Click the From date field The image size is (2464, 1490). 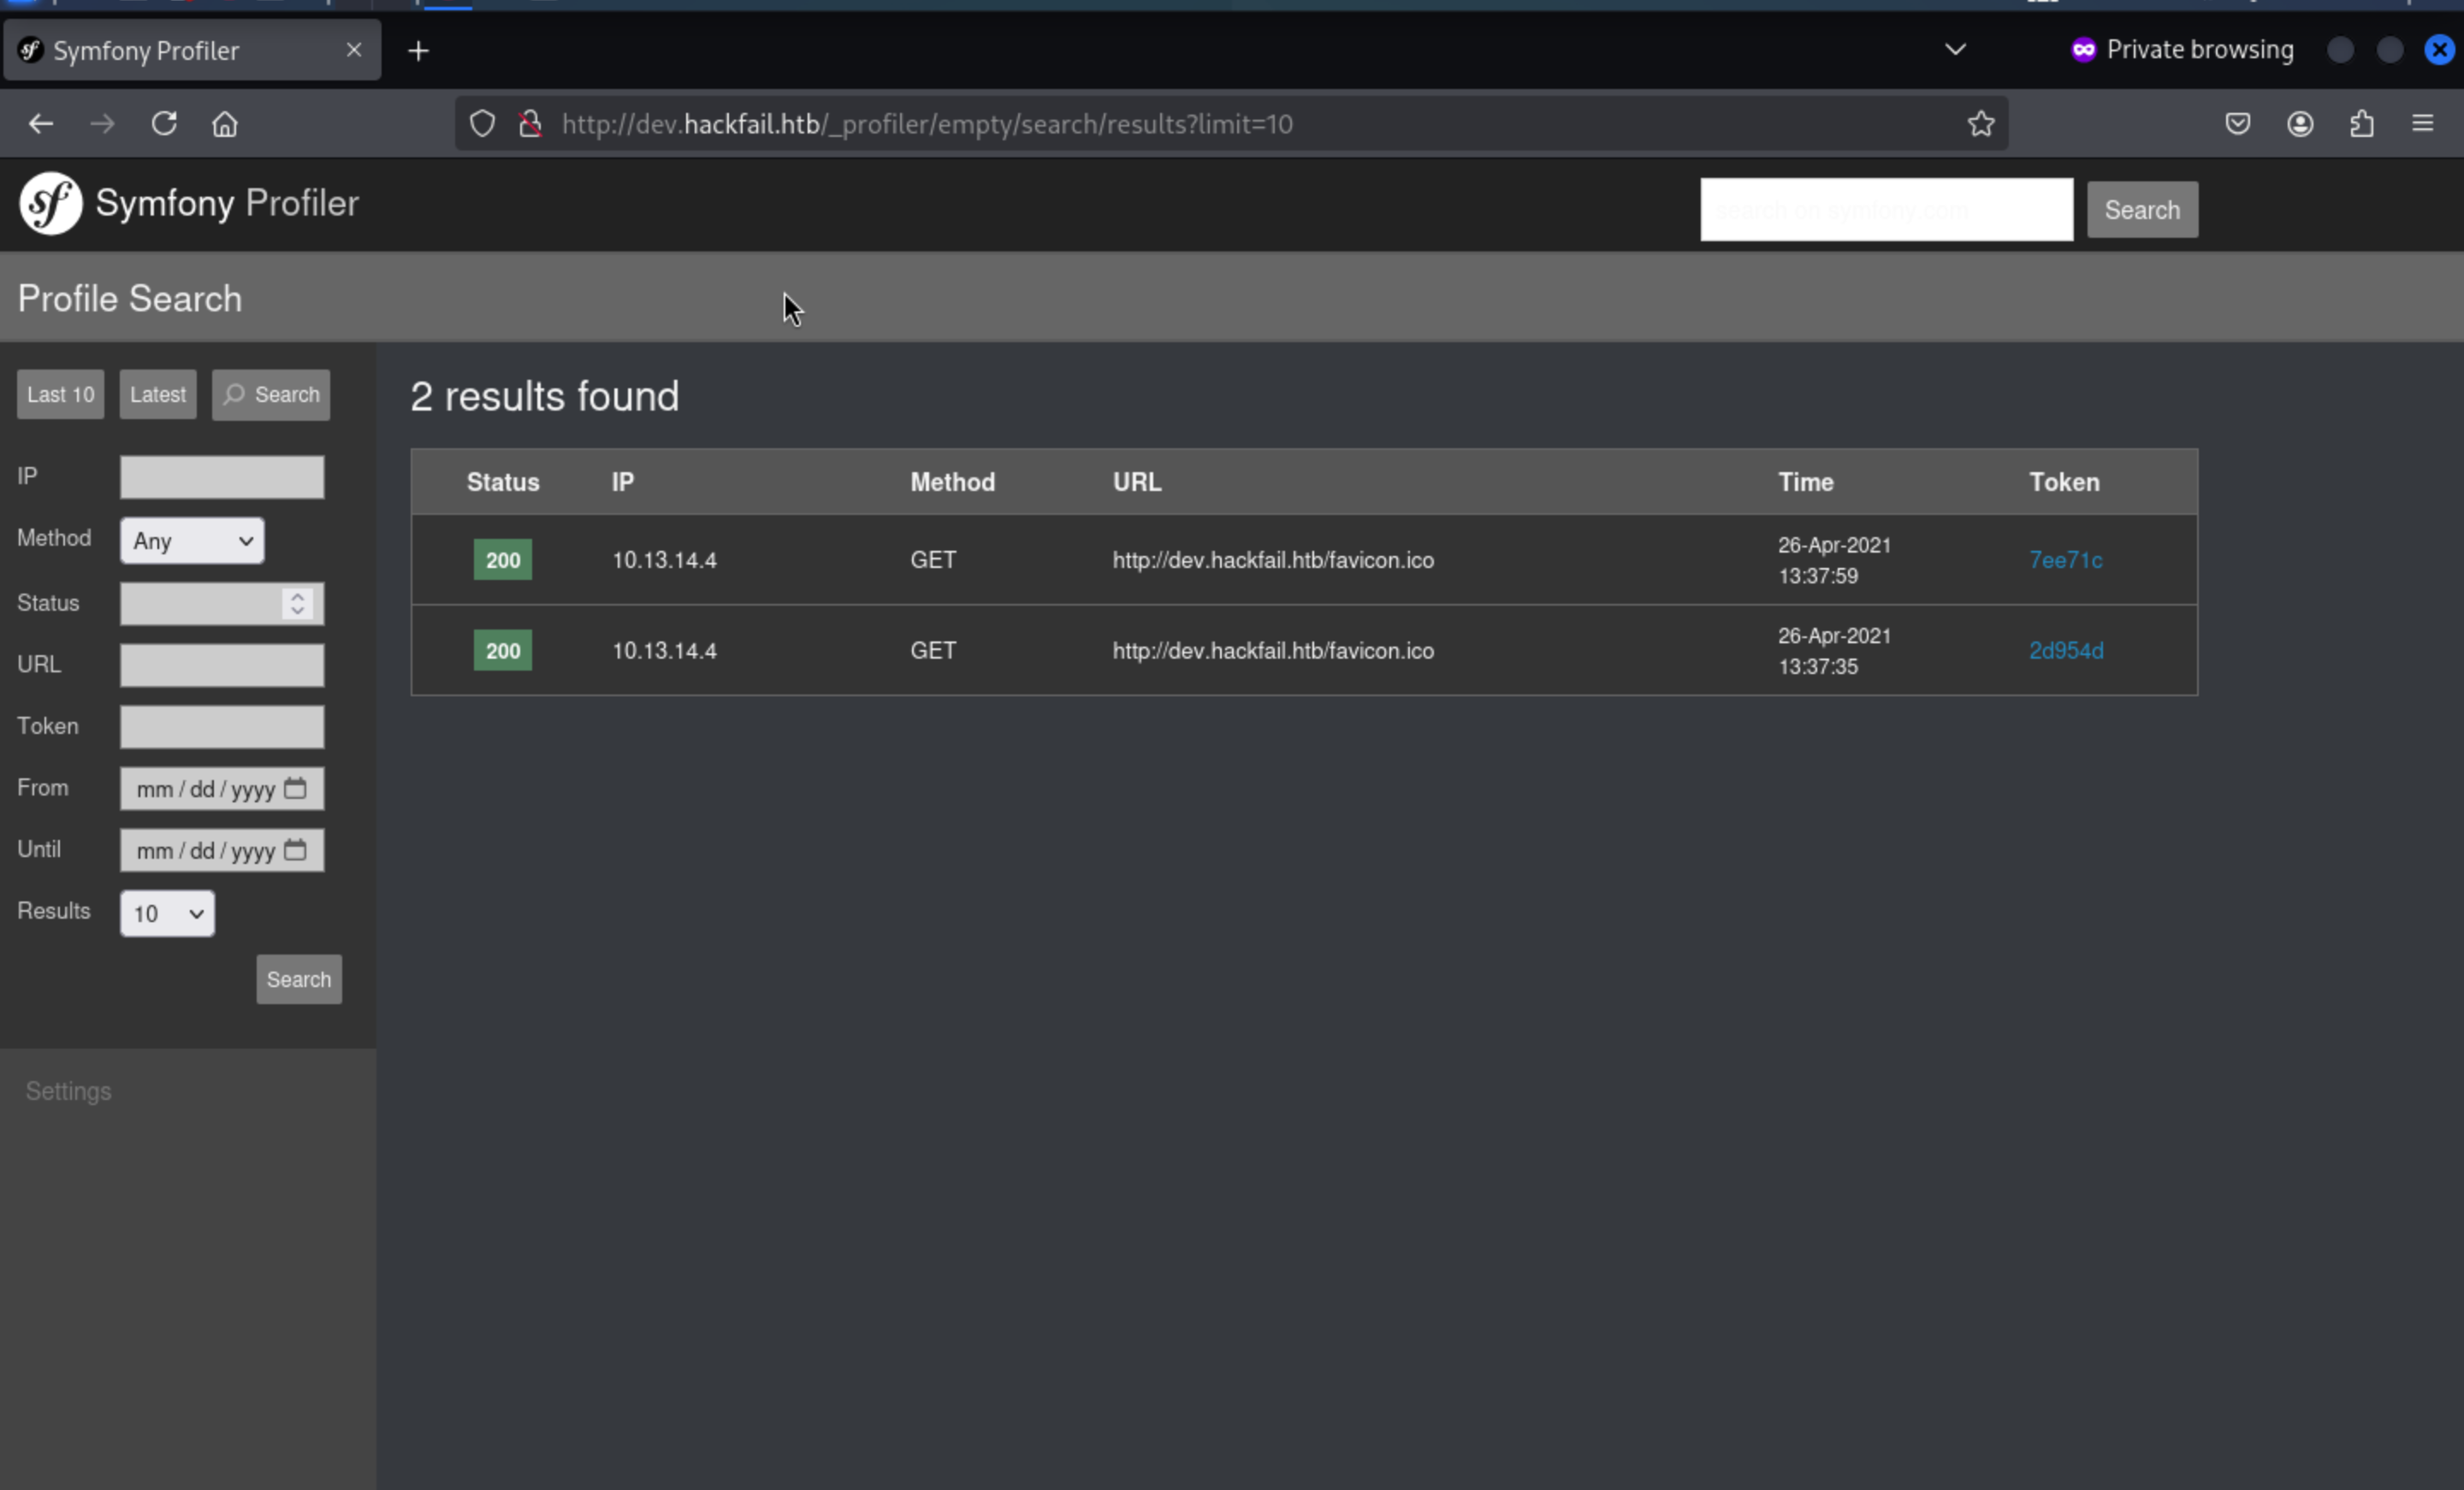[222, 789]
